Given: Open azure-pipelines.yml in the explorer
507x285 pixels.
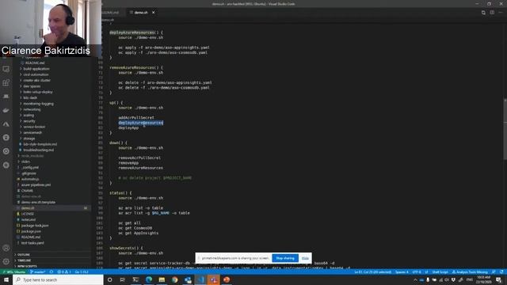Looking at the screenshot, I should (36, 184).
